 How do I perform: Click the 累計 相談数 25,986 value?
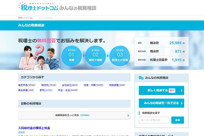(175, 43)
